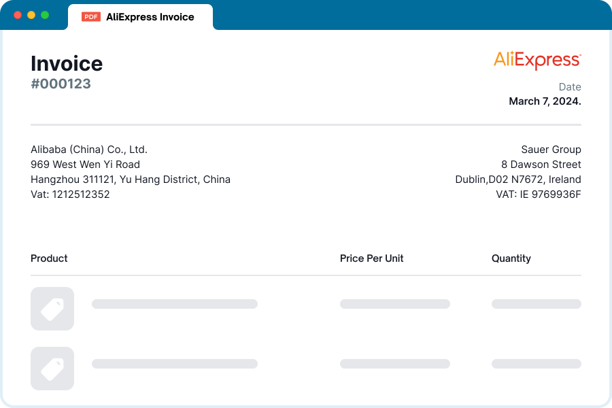Click the second row quantity placeholder bar
The width and height of the screenshot is (612, 408).
pos(537,364)
